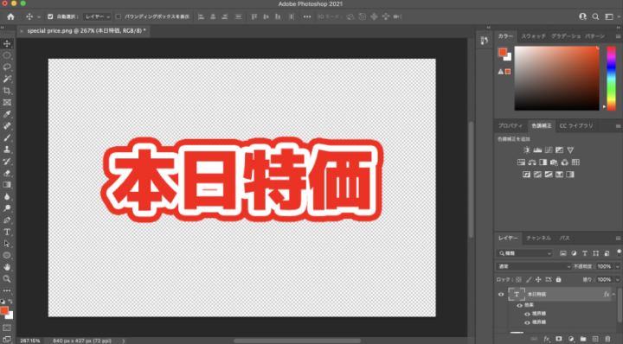Hide the 本日特価 text layer

point(501,295)
